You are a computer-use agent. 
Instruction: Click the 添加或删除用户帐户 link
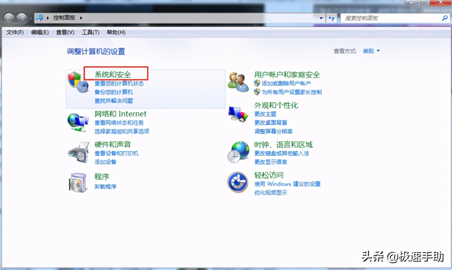point(287,83)
